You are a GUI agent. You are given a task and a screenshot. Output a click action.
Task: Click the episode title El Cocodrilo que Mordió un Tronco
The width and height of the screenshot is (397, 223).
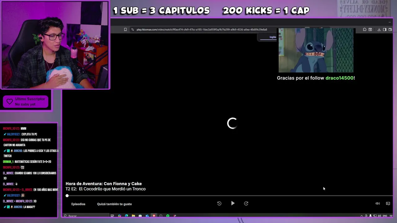112,189
